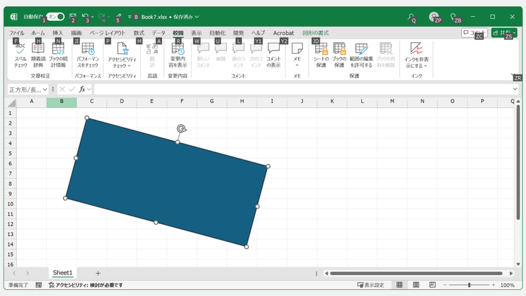
Task: Open the Help (ヘルプ) tab
Action: tap(258, 33)
